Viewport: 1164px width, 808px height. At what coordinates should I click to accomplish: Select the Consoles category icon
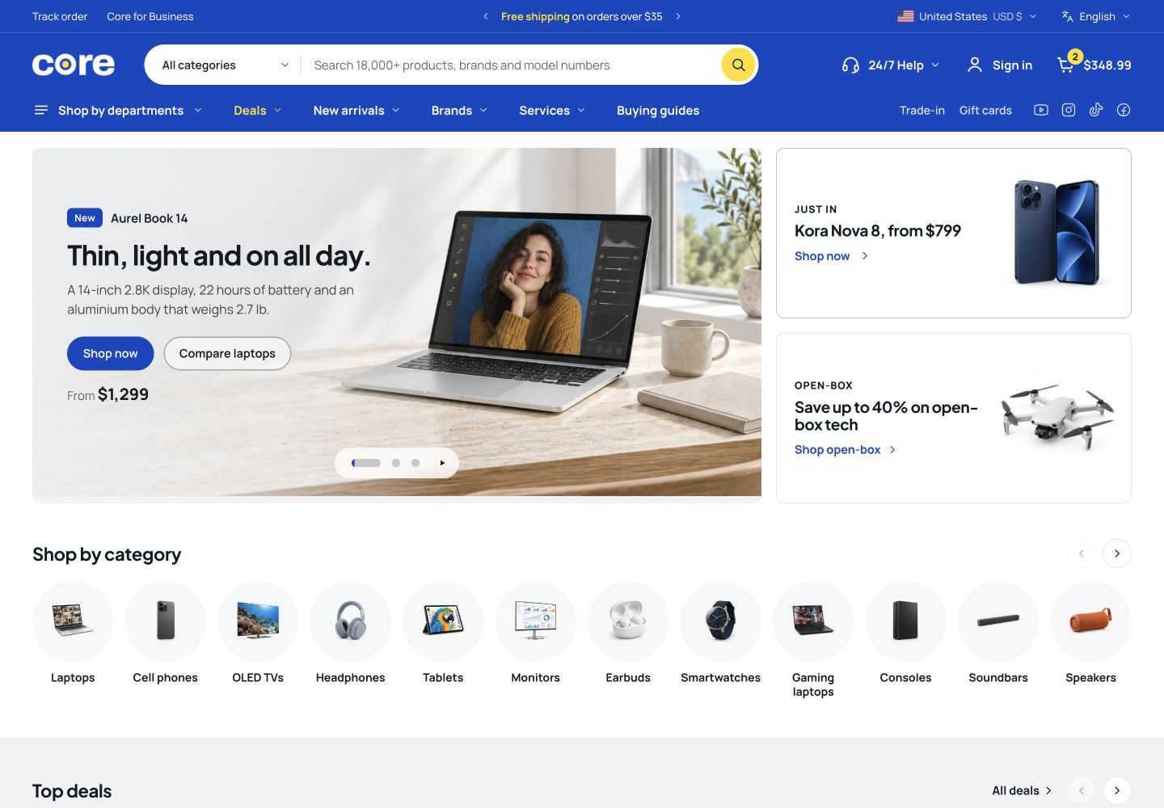(906, 621)
